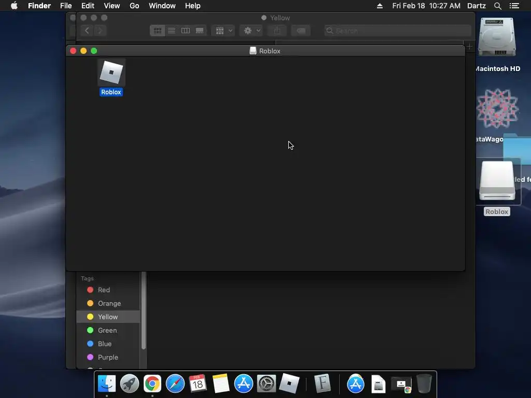This screenshot has height=398, width=531.
Task: Go back in Yellow Finder window
Action: click(x=87, y=31)
